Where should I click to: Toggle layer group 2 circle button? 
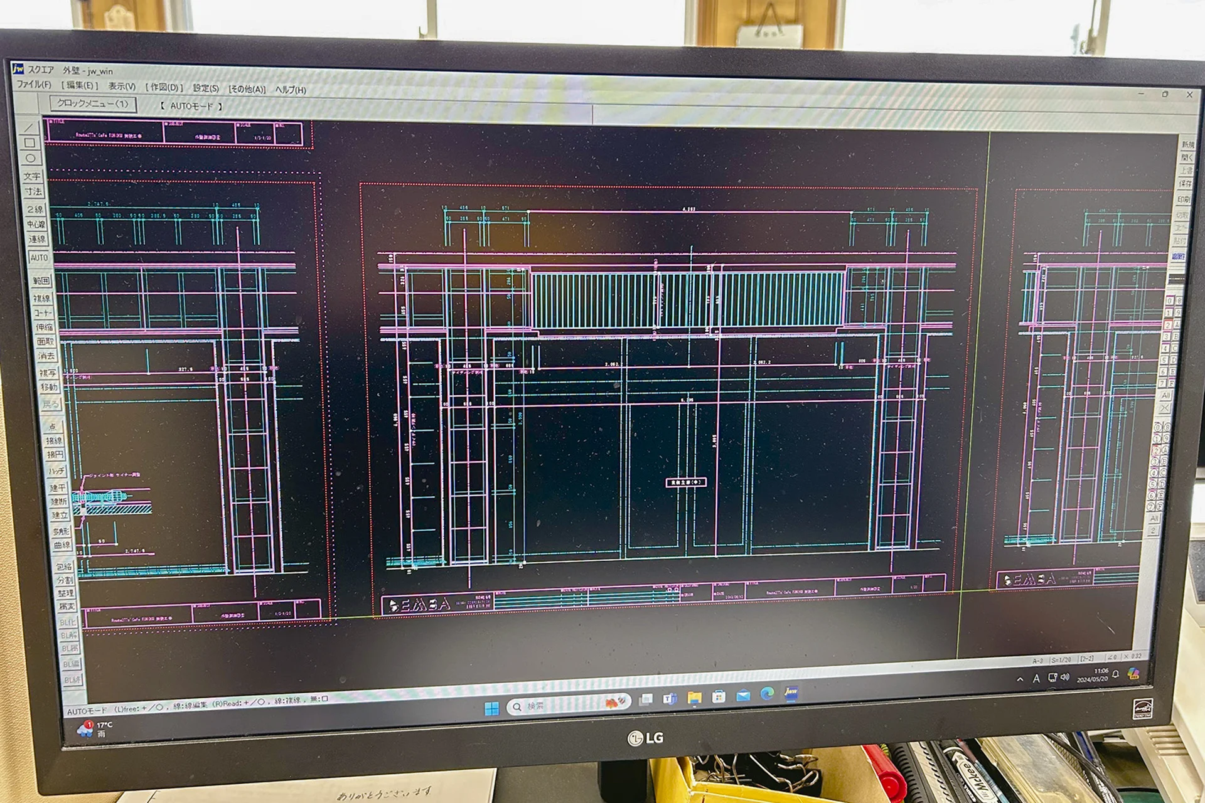1156,450
